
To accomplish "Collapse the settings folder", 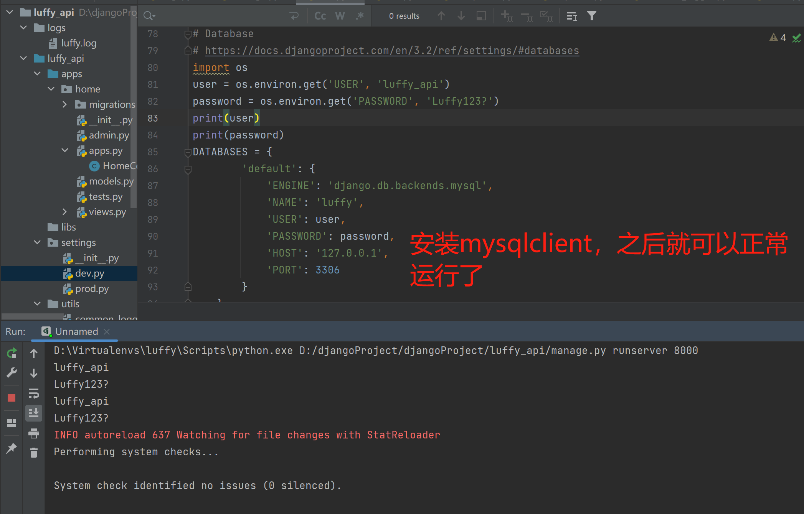I will click(37, 242).
